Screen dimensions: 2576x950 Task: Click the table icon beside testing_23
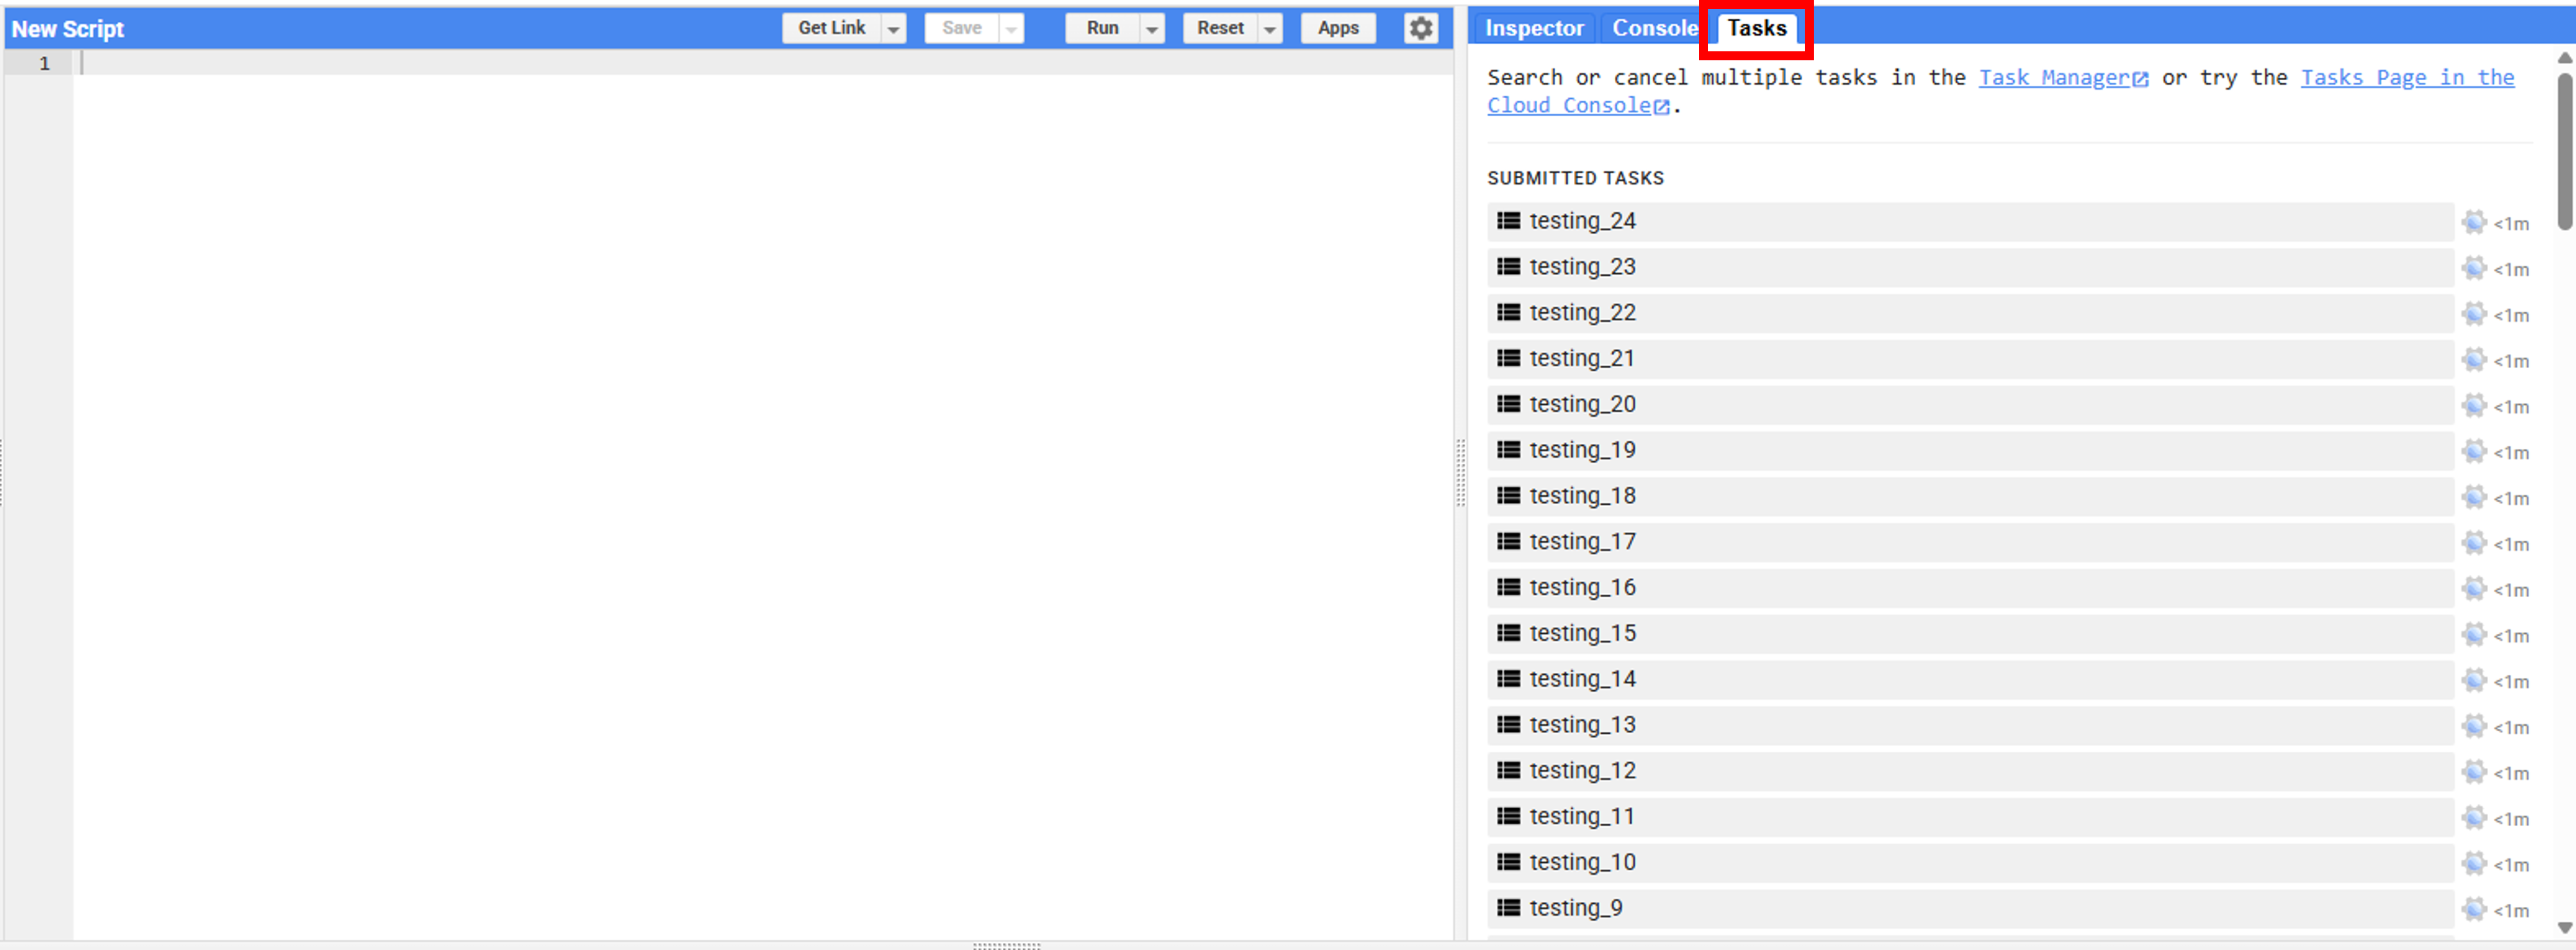click(1508, 267)
